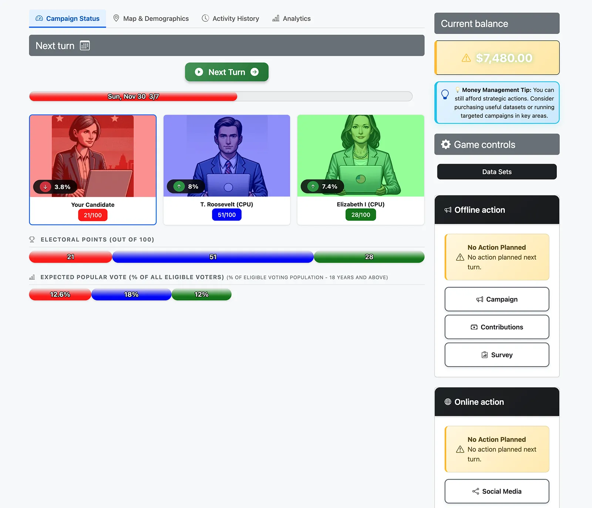Select the Elizabeth I (CPU) portrait

361,156
